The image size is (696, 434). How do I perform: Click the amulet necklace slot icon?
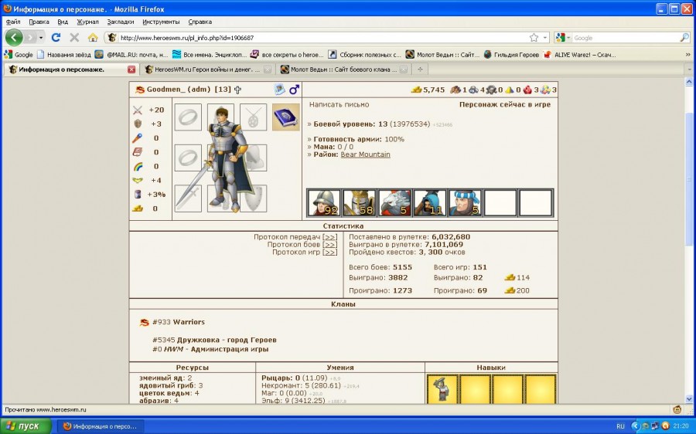[x=254, y=117]
